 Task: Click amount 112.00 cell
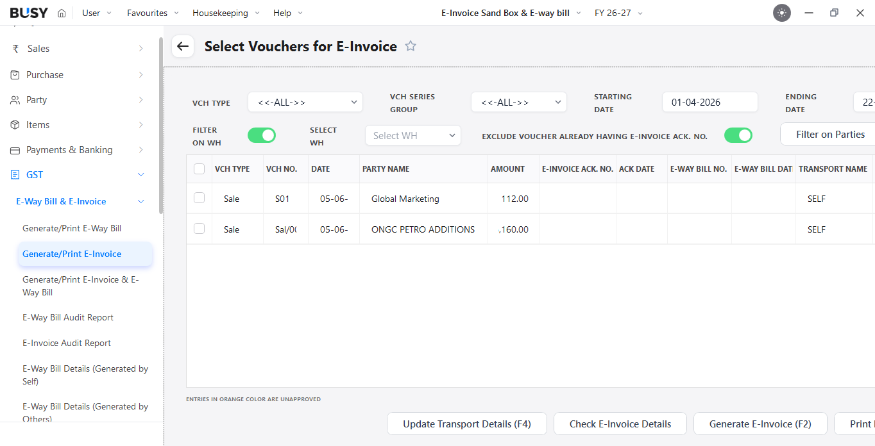(x=514, y=199)
